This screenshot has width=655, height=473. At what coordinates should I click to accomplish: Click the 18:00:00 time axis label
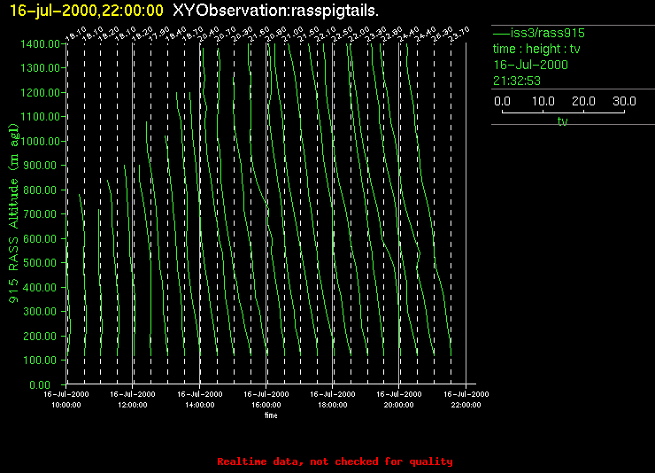click(333, 405)
